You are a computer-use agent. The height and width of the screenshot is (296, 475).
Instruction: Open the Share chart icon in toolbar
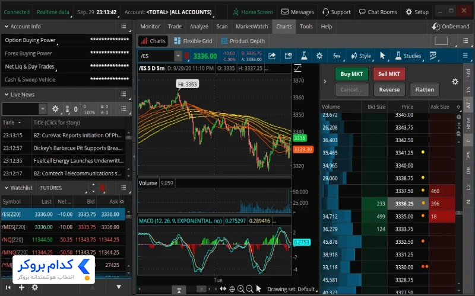coord(272,56)
